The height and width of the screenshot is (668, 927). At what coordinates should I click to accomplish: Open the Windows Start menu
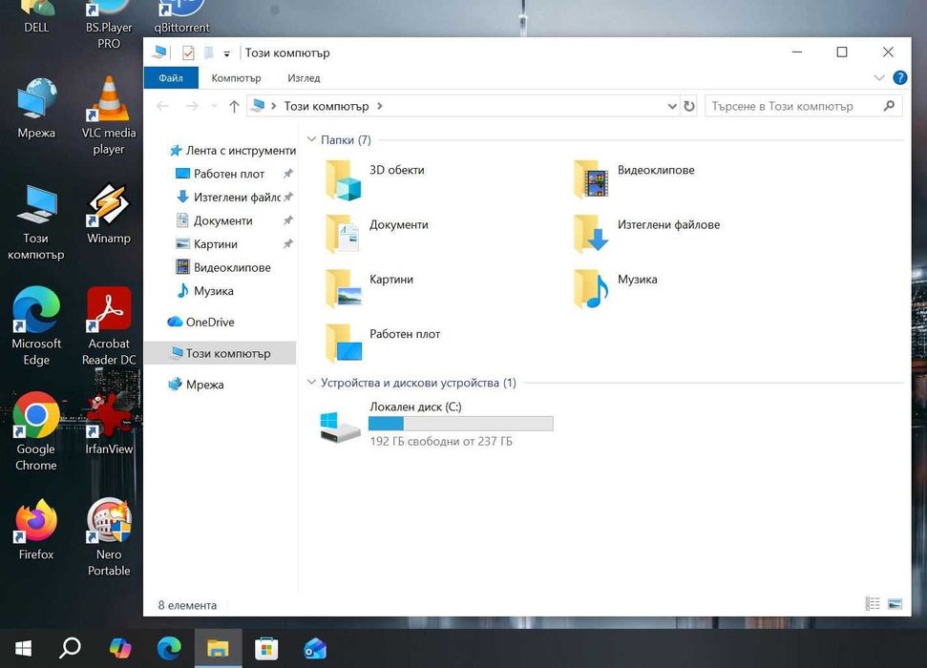coord(23,649)
